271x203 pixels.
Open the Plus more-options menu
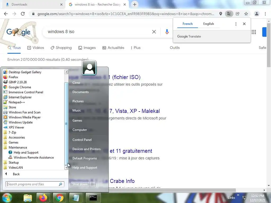pos(135,48)
